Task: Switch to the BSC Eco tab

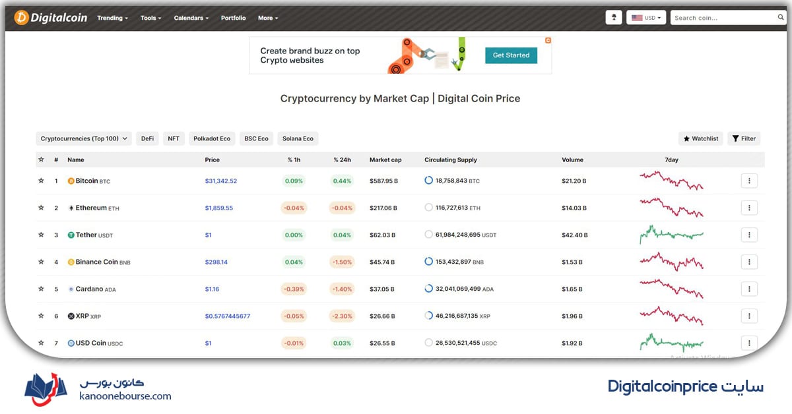Action: (x=256, y=138)
